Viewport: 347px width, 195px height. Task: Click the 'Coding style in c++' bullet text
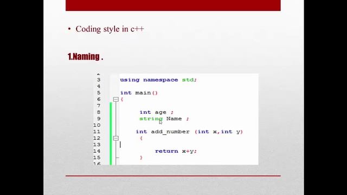click(110, 29)
